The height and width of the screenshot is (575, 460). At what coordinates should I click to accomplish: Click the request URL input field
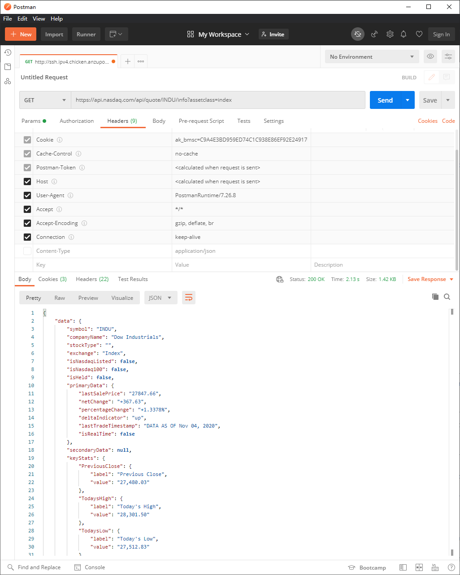coord(218,100)
